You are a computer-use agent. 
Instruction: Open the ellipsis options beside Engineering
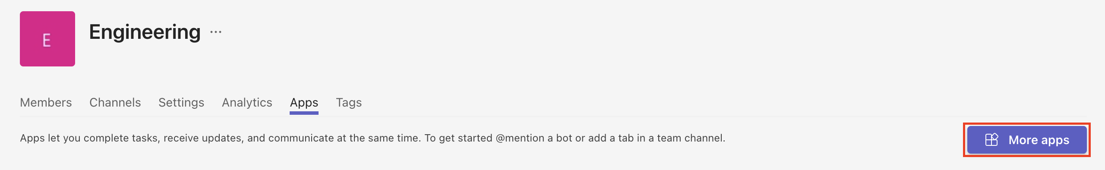(x=216, y=32)
